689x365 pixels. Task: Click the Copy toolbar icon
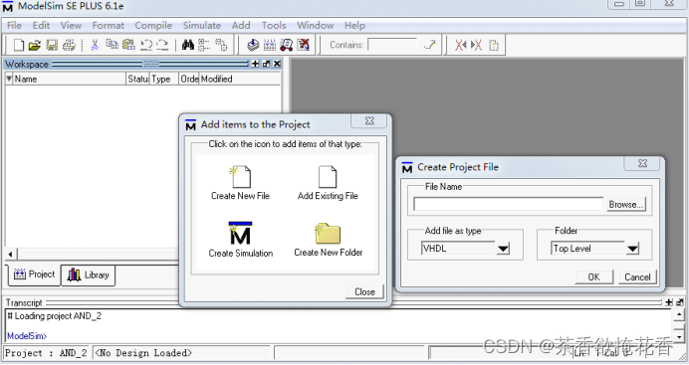(x=113, y=45)
